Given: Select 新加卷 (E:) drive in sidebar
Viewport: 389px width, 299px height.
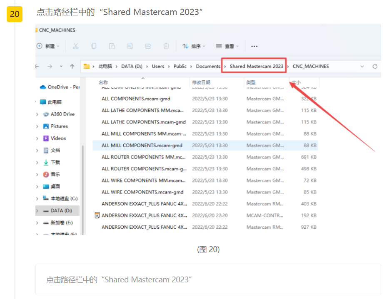Looking at the screenshot, I should (58, 223).
